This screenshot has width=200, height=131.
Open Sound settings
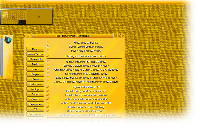click(35, 94)
